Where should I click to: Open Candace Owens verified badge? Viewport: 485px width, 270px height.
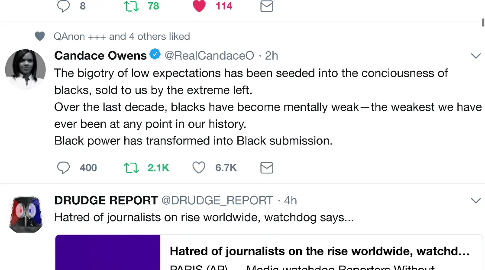point(155,55)
